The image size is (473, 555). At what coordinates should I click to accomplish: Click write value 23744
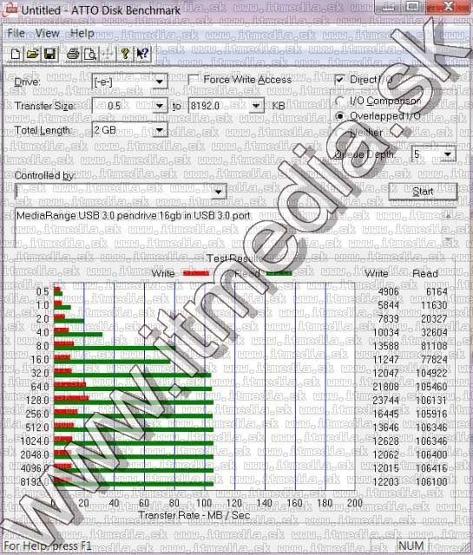pos(386,401)
